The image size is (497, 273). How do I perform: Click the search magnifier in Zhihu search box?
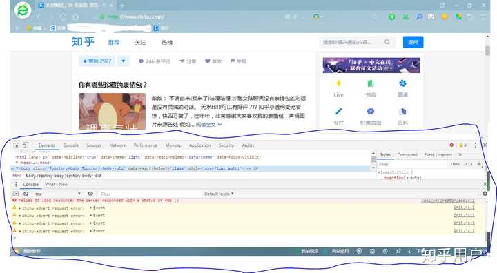387,42
